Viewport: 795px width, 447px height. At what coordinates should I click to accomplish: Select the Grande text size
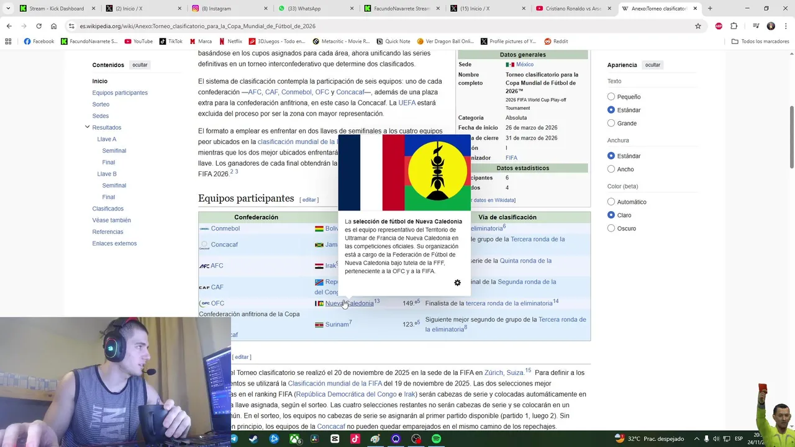point(611,123)
